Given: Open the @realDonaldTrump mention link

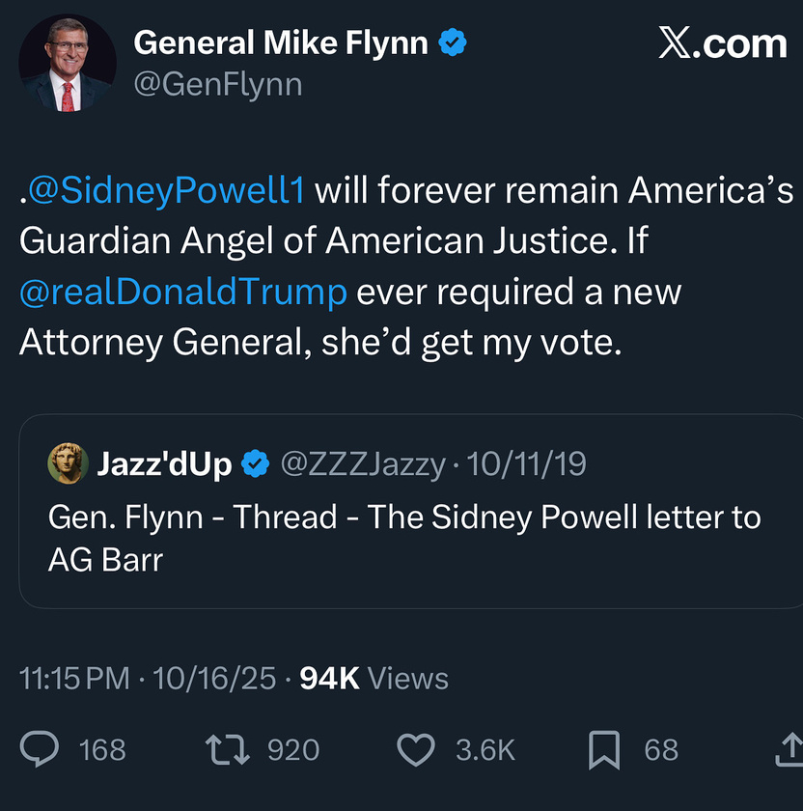Looking at the screenshot, I should point(183,291).
